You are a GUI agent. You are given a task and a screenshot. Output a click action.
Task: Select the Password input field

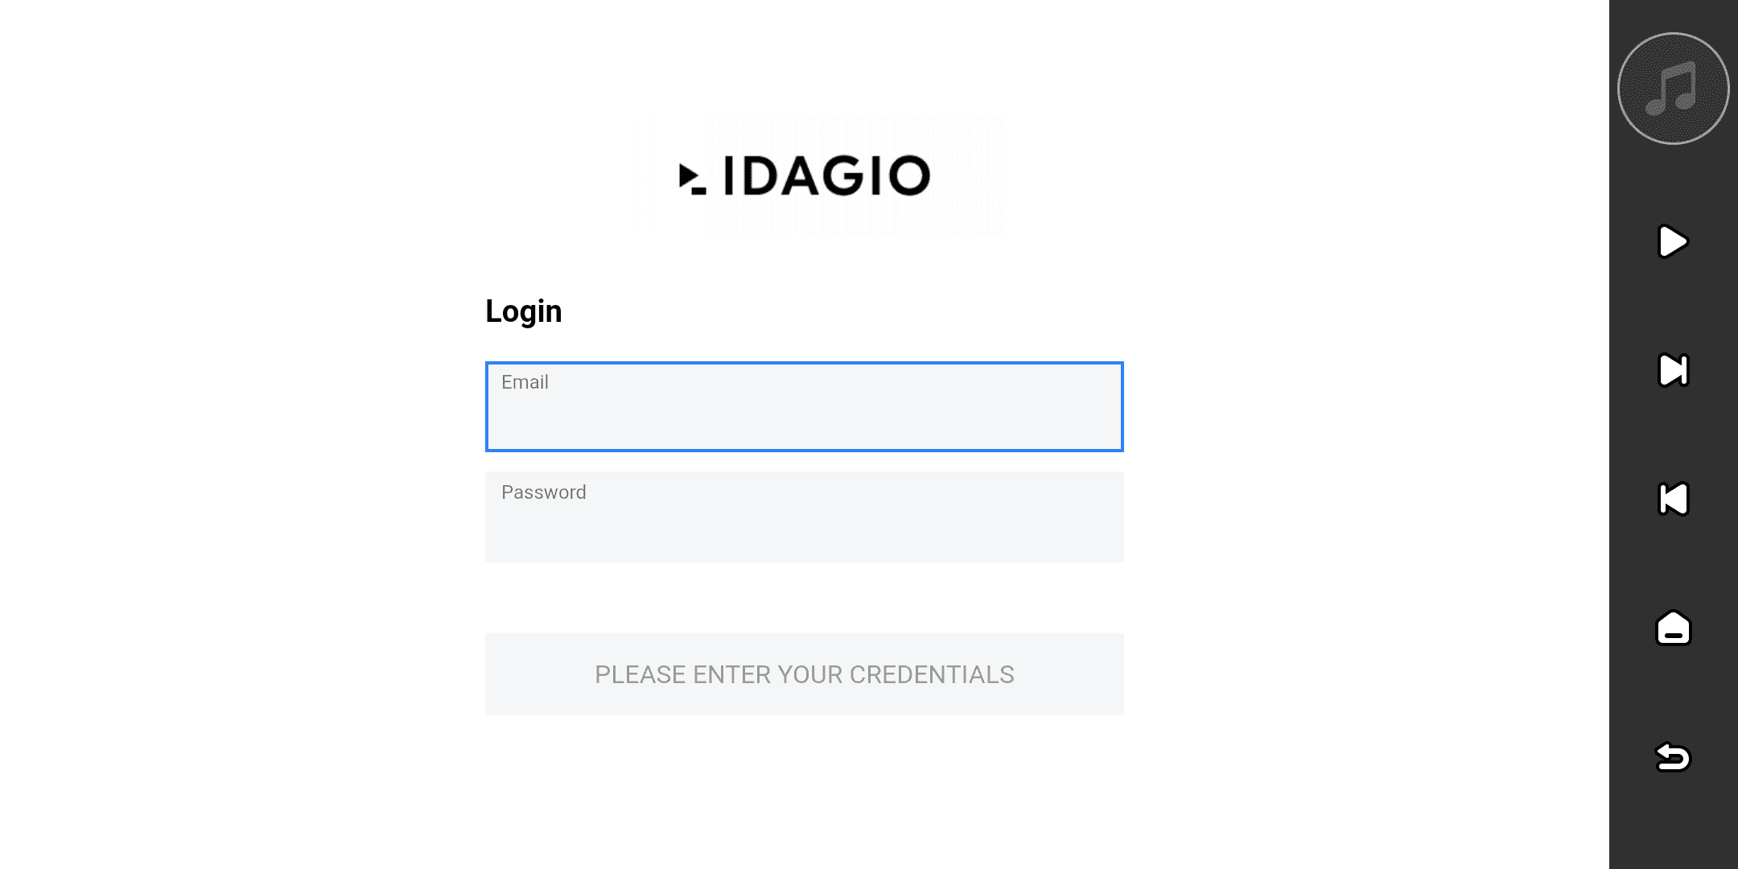(804, 525)
